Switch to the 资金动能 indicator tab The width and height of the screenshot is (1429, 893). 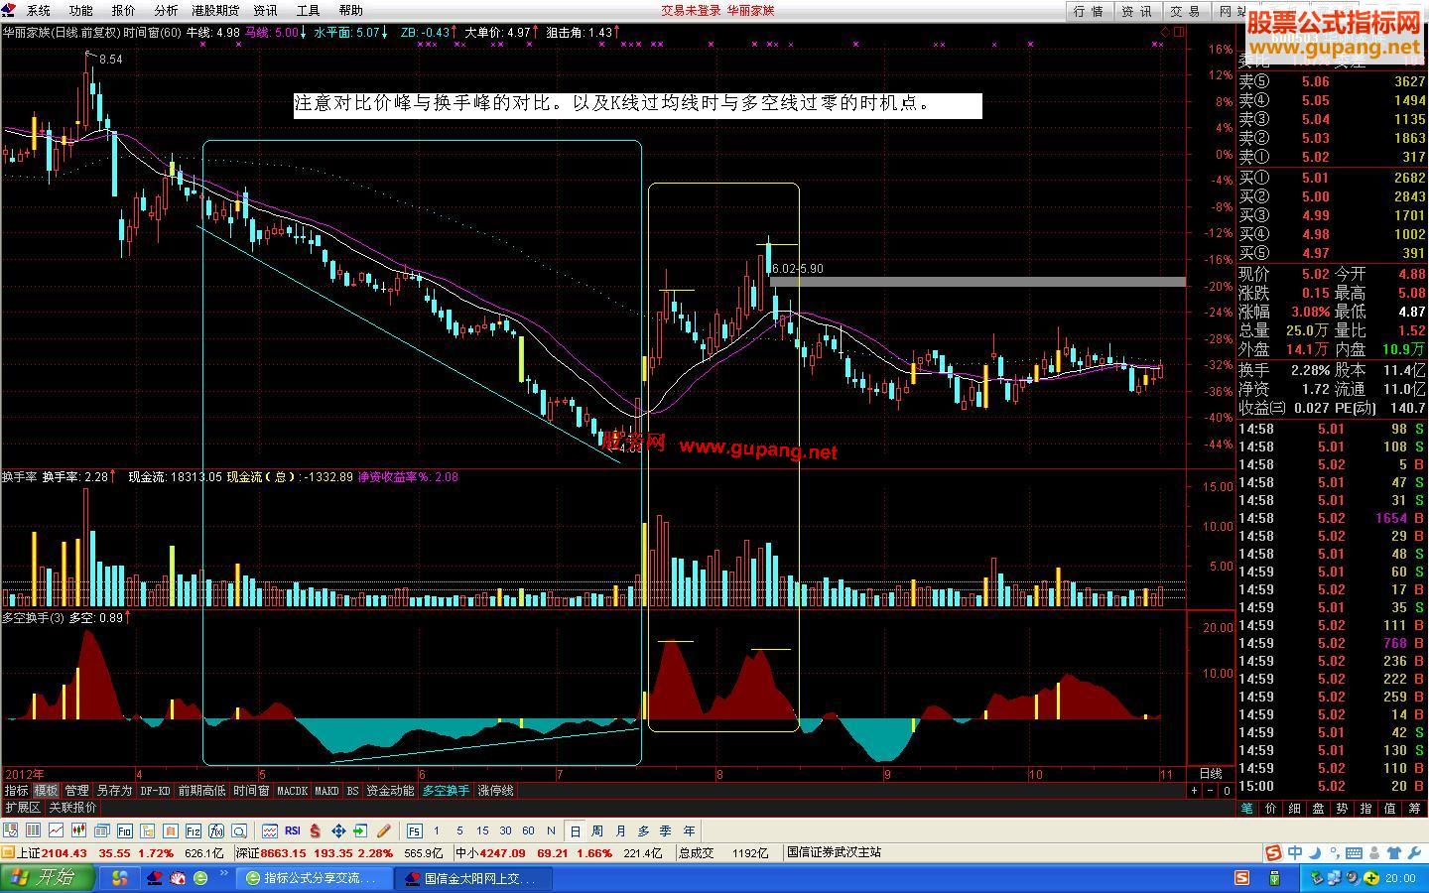pos(390,791)
